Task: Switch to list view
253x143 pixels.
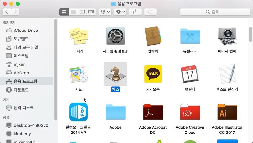Action: click(x=73, y=12)
